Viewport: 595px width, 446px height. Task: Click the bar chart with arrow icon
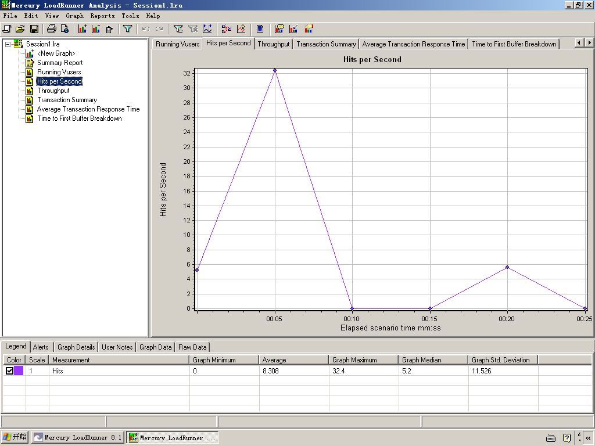pyautogui.click(x=293, y=29)
